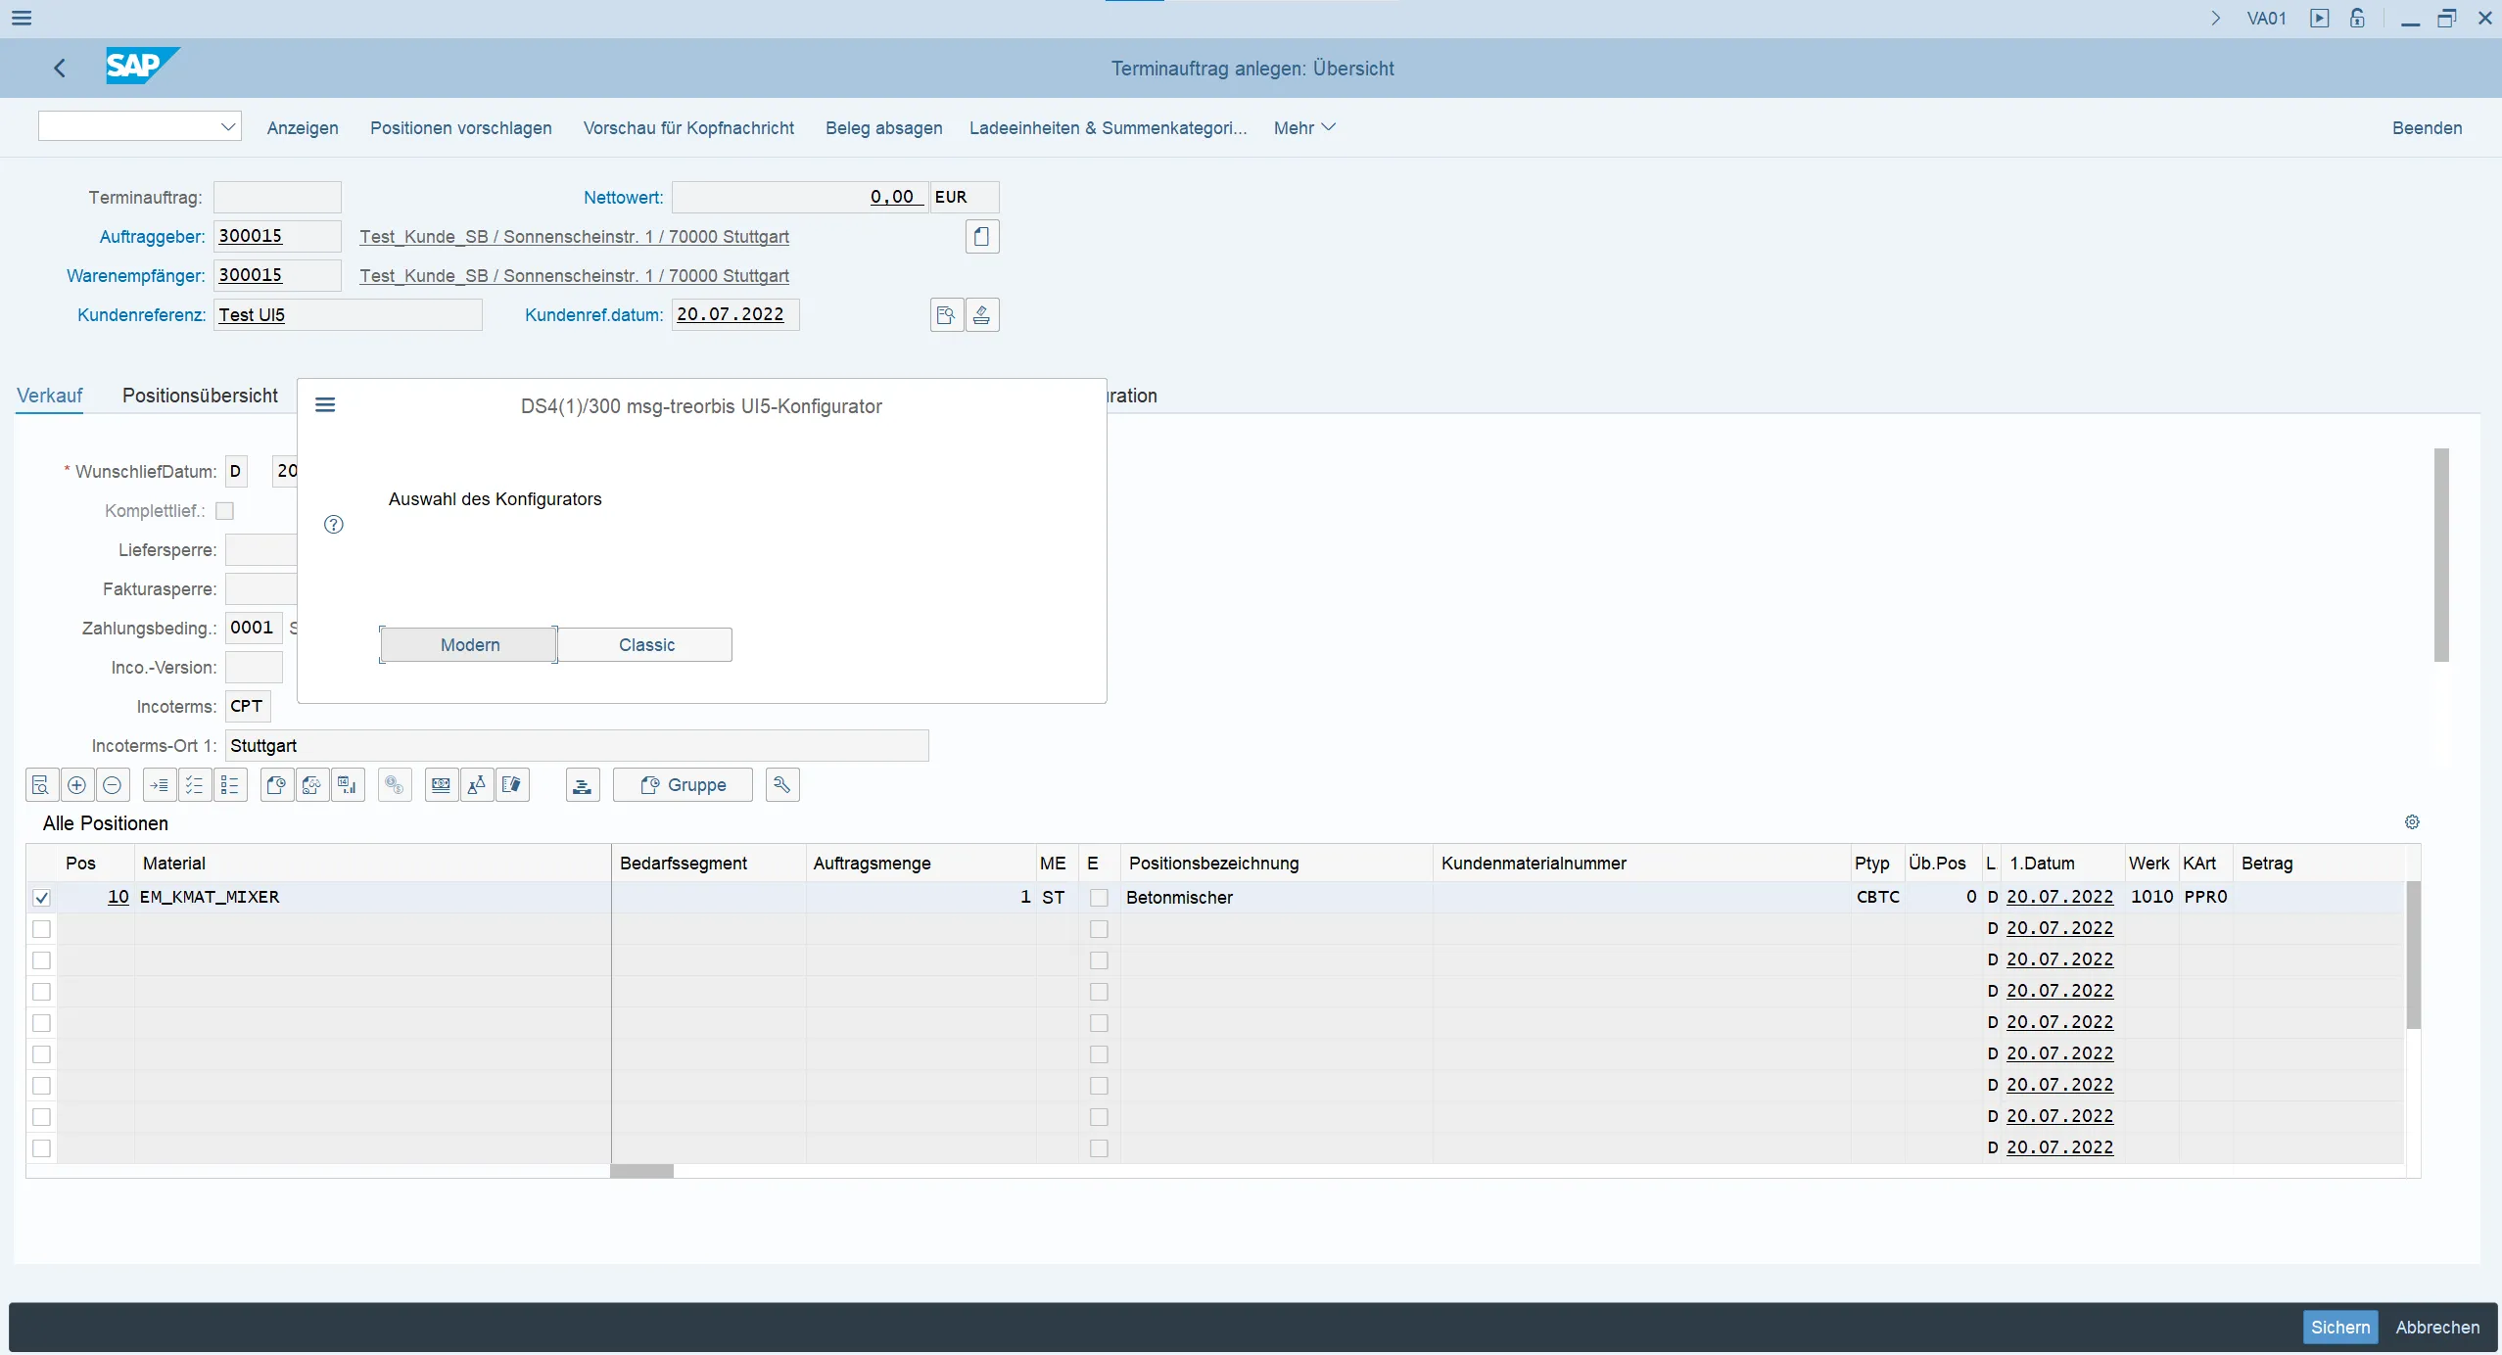Click the add position plus icon
2502x1355 pixels.
pos(76,785)
